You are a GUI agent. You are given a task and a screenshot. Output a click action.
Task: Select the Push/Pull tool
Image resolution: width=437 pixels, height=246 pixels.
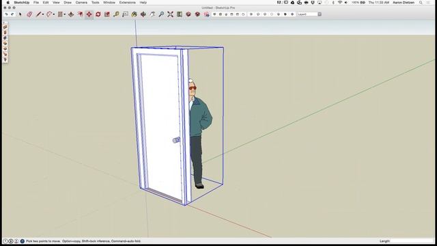71,14
